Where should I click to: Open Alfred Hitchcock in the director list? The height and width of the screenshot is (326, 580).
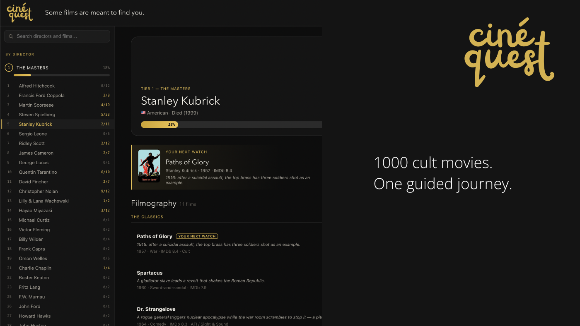click(x=57, y=86)
